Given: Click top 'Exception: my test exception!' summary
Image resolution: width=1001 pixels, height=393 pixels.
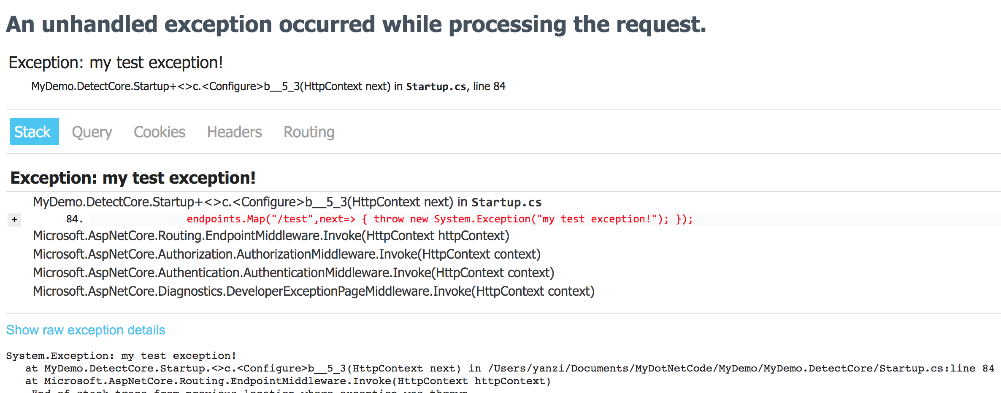Looking at the screenshot, I should (116, 63).
